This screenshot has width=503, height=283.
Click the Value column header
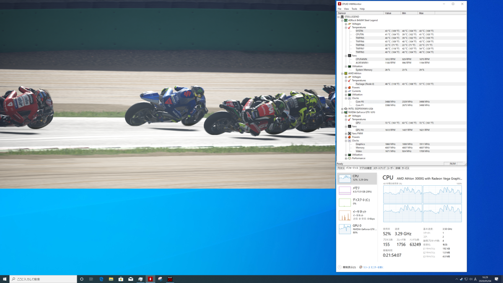click(392, 13)
